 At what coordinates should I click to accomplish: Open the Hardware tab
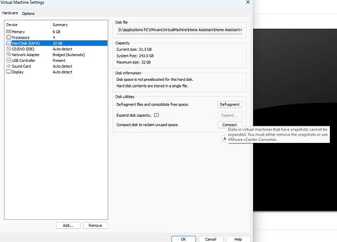tap(10, 13)
